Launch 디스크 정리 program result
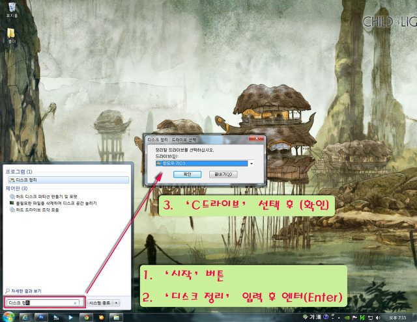417x322 pixels. (68, 180)
